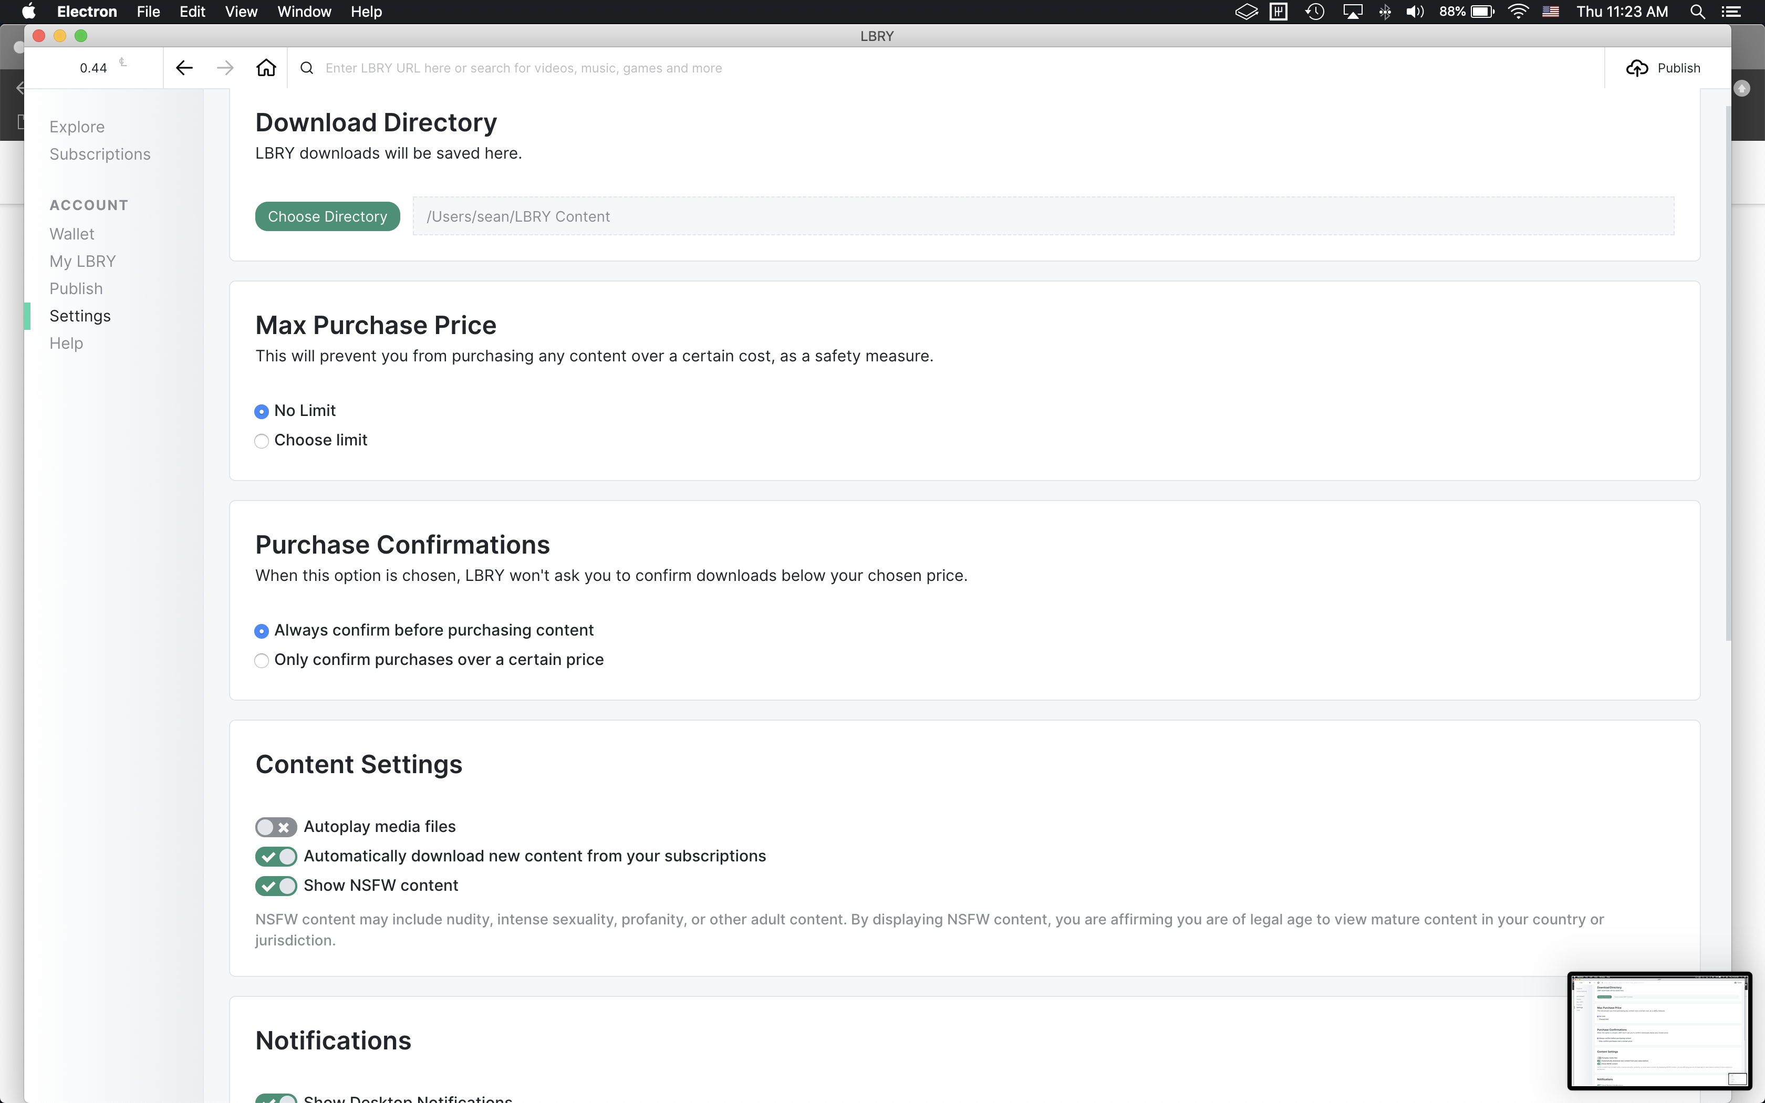Screen dimensions: 1765x1103
Task: Open the View menu
Action: 241,12
